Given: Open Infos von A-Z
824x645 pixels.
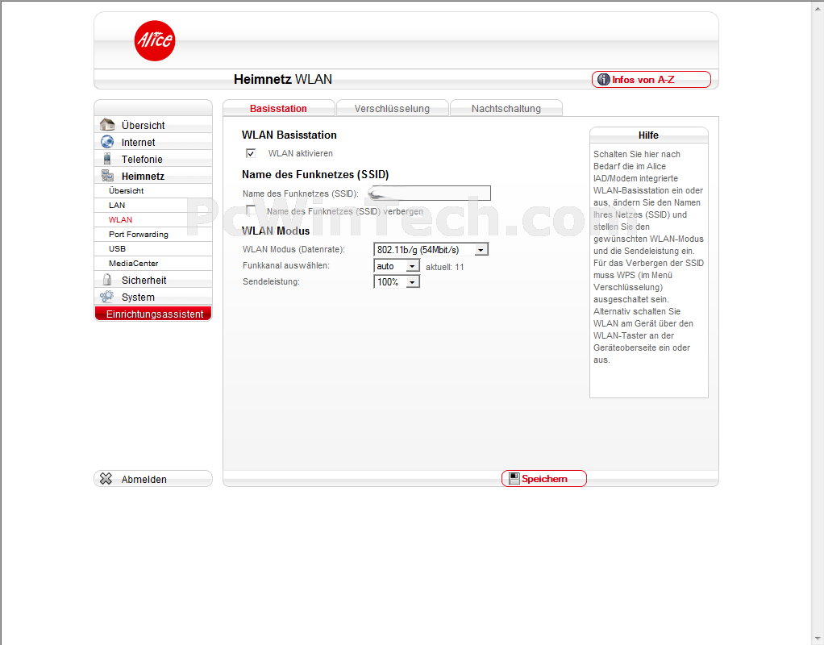Looking at the screenshot, I should click(x=651, y=80).
